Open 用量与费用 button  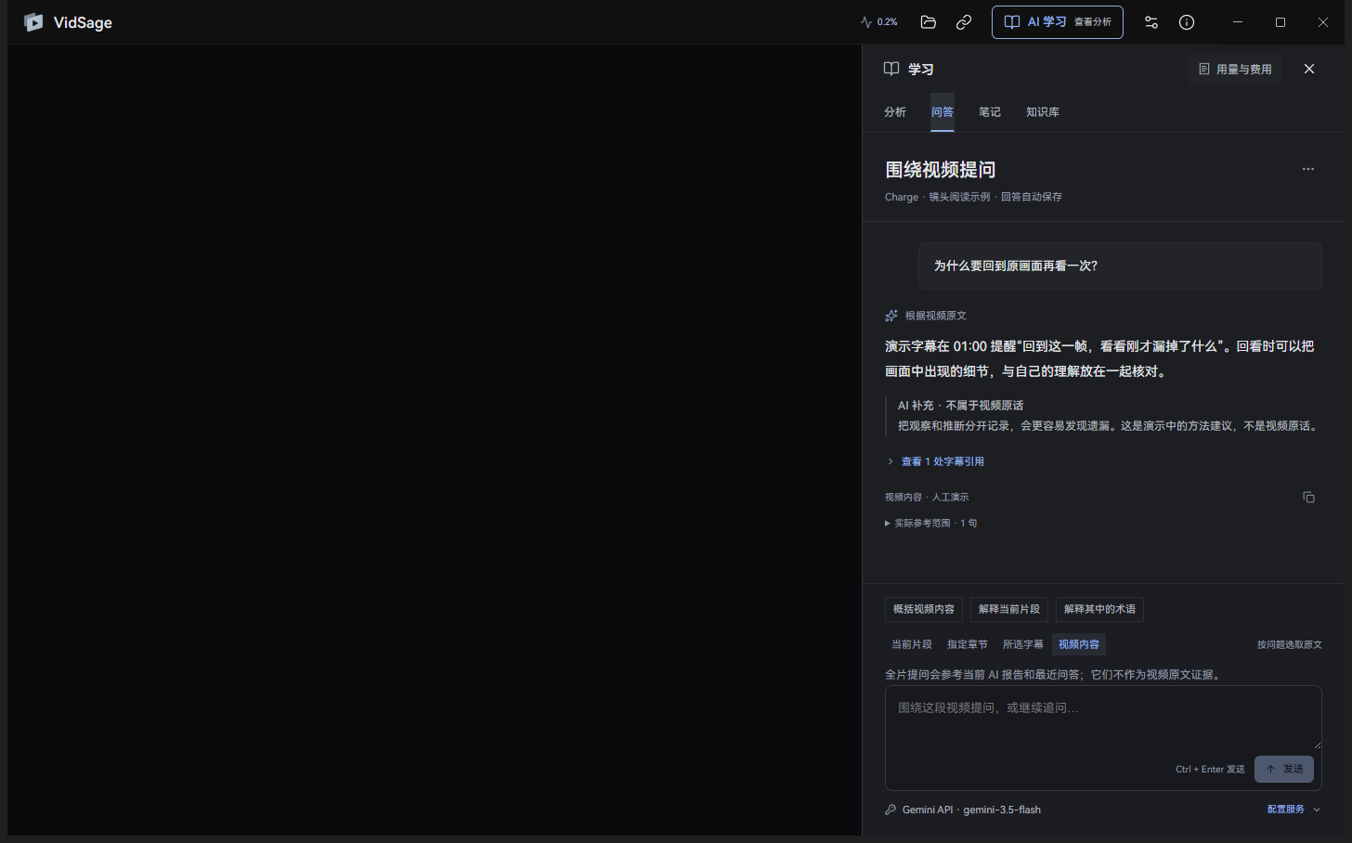1235,69
